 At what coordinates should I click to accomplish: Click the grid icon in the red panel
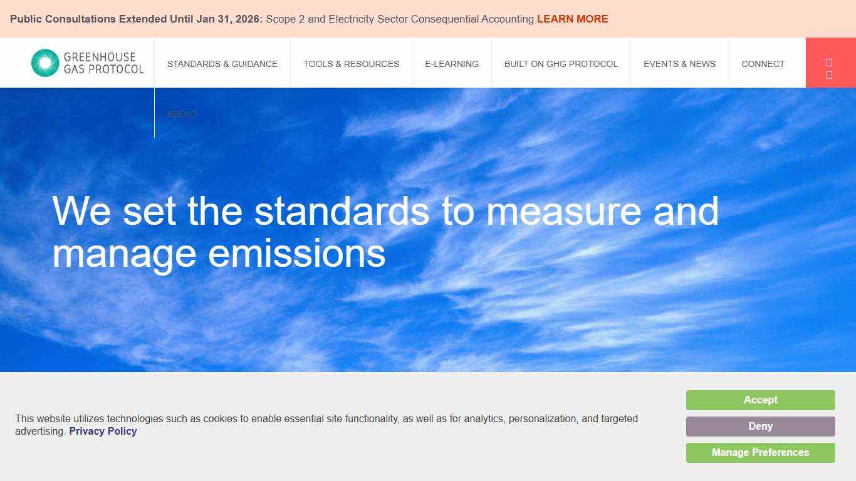coord(829,75)
